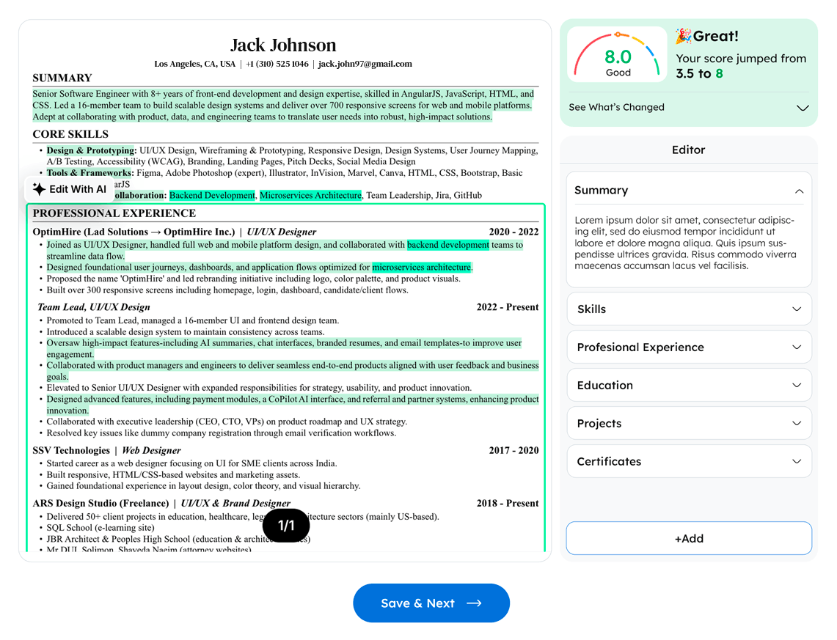Click bullet 'Introduced a scalable design system'
The height and width of the screenshot is (640, 837).
(x=186, y=332)
